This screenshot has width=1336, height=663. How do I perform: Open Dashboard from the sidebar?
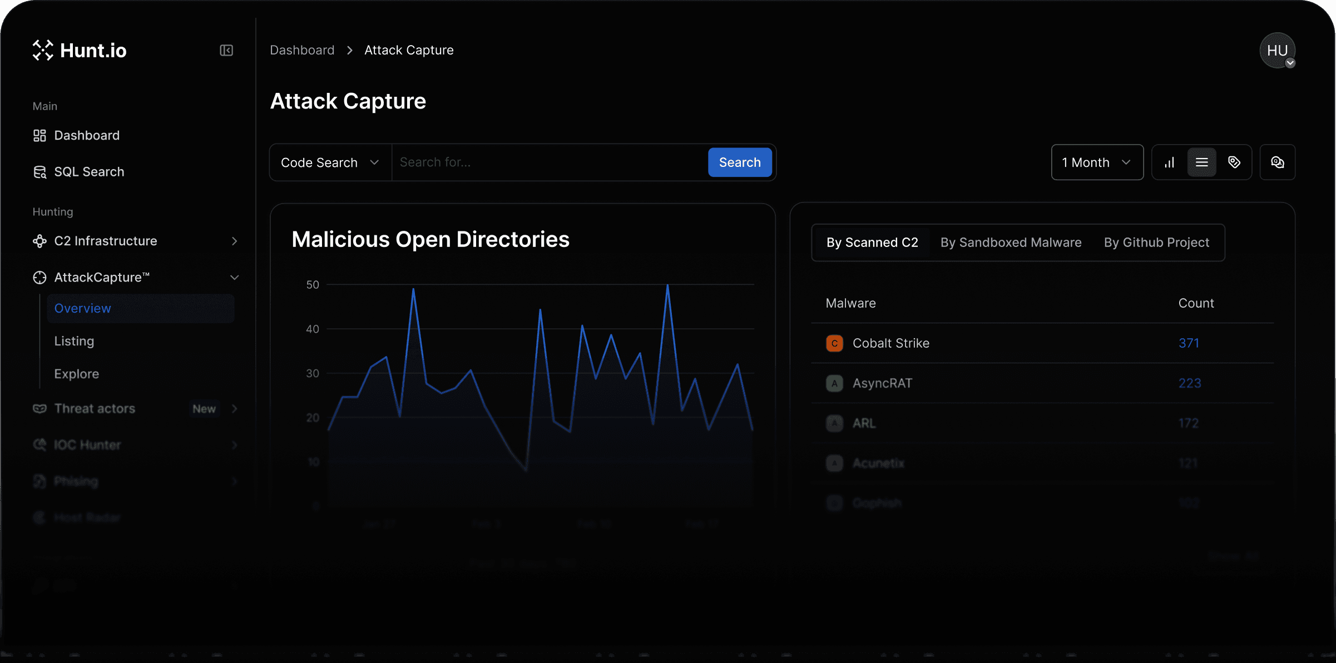pyautogui.click(x=86, y=136)
